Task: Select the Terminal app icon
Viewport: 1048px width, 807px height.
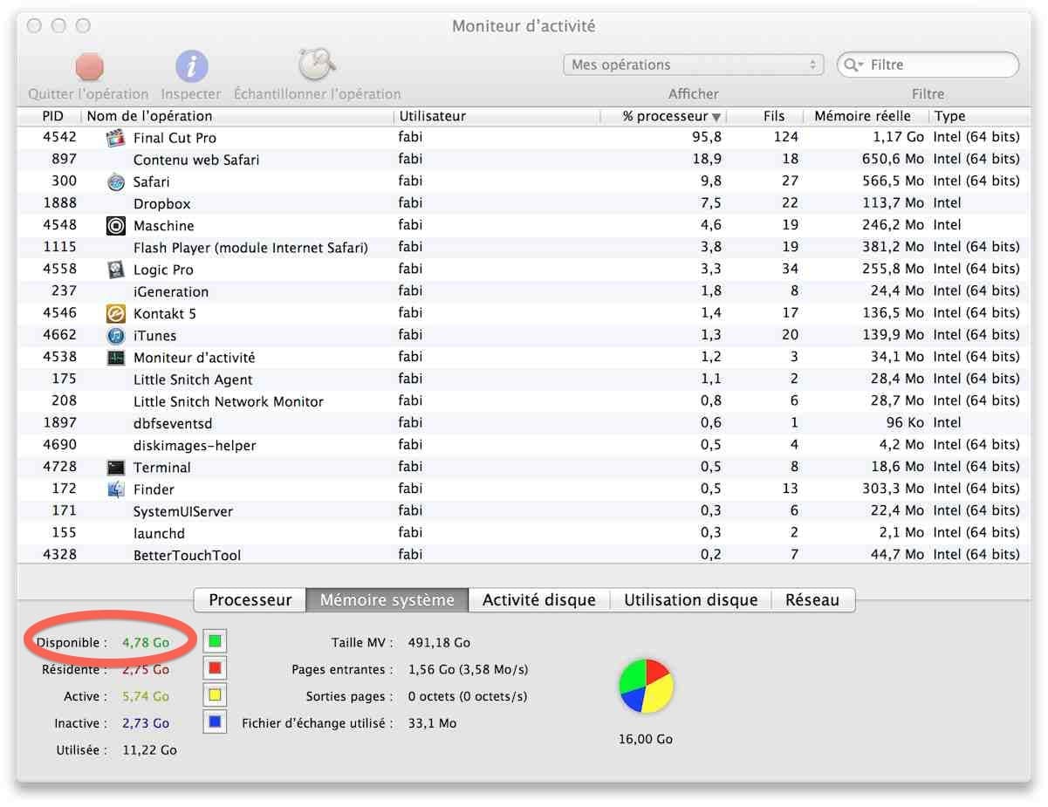Action: coord(115,468)
